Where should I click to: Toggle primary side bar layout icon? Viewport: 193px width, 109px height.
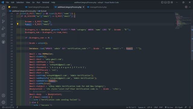(162, 2)
